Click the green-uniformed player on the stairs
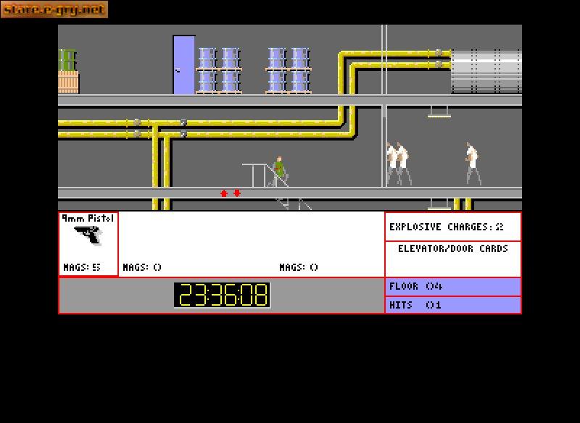This screenshot has width=580, height=423. pyautogui.click(x=279, y=172)
